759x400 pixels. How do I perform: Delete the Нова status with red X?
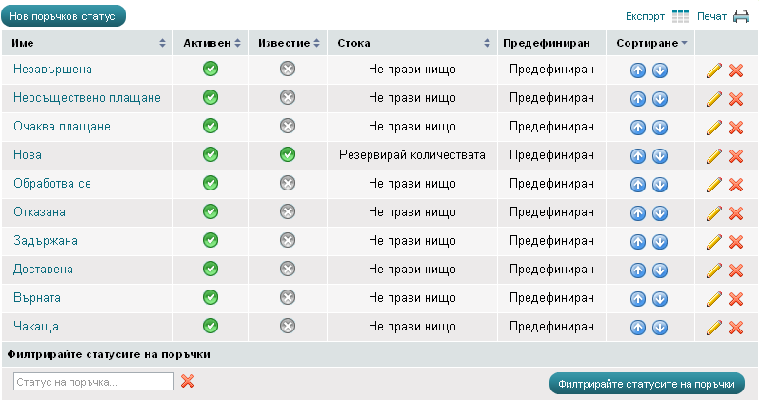(735, 156)
